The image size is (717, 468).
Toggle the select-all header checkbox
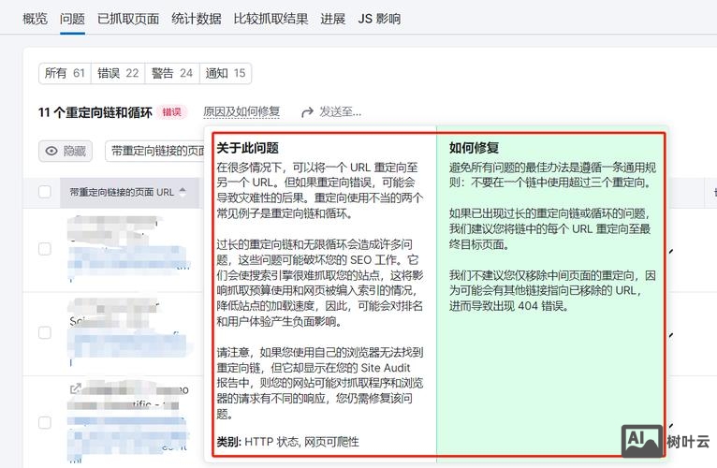pos(45,192)
